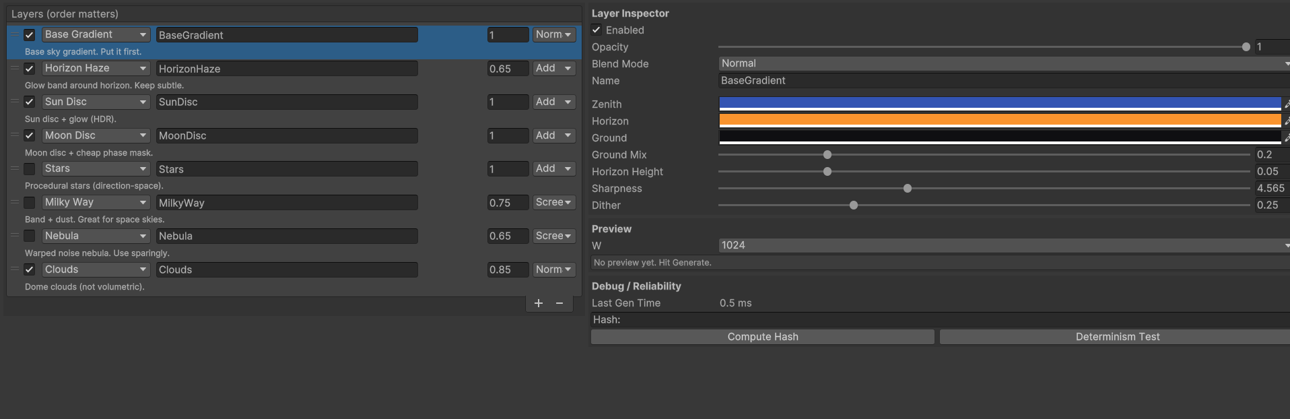The image size is (1290, 419).
Task: Click the Clouds row drag handle
Action: point(15,269)
